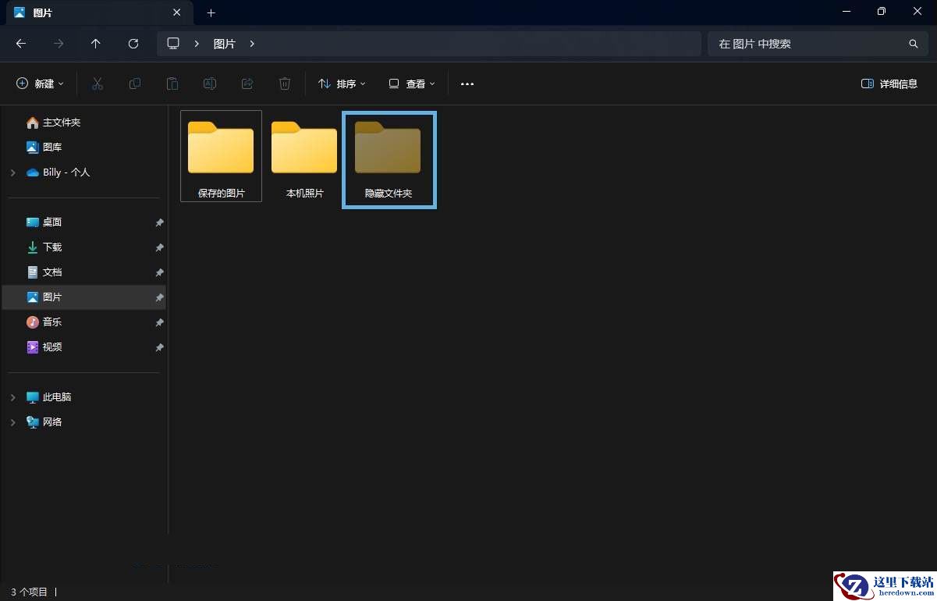The width and height of the screenshot is (937, 601).
Task: Open the three-dot more options menu
Action: [x=467, y=84]
